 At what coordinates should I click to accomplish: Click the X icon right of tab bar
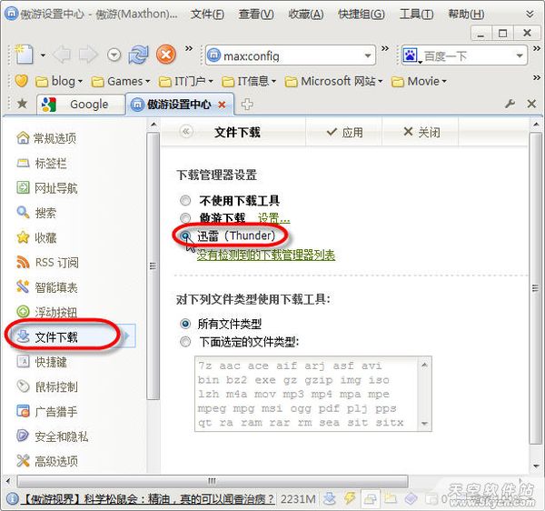pos(531,104)
